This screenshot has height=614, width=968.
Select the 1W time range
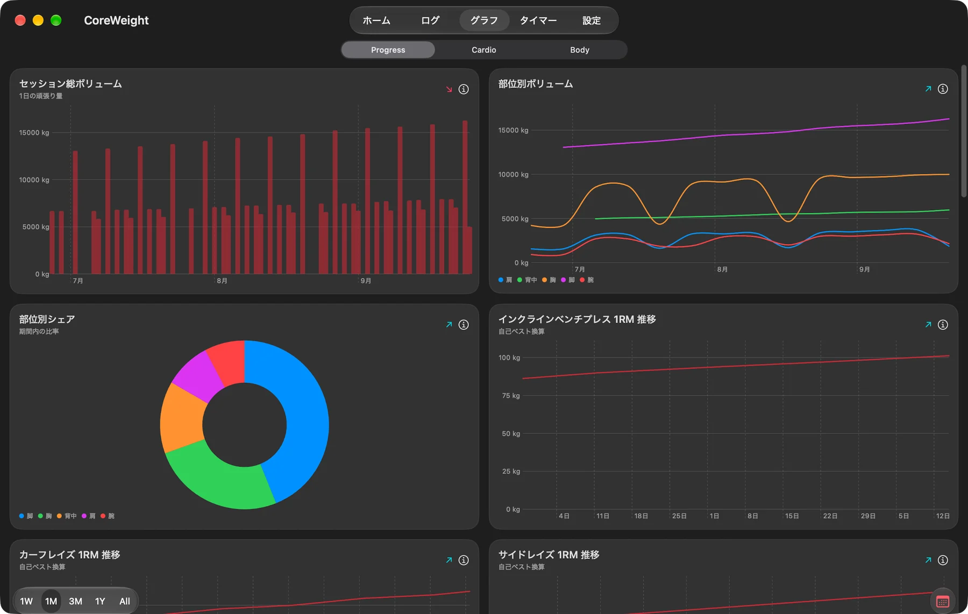26,601
